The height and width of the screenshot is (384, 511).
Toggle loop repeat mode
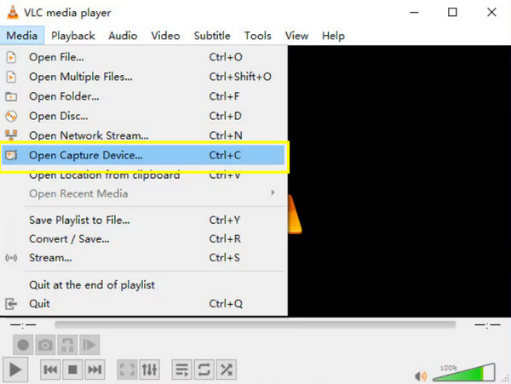coord(204,370)
